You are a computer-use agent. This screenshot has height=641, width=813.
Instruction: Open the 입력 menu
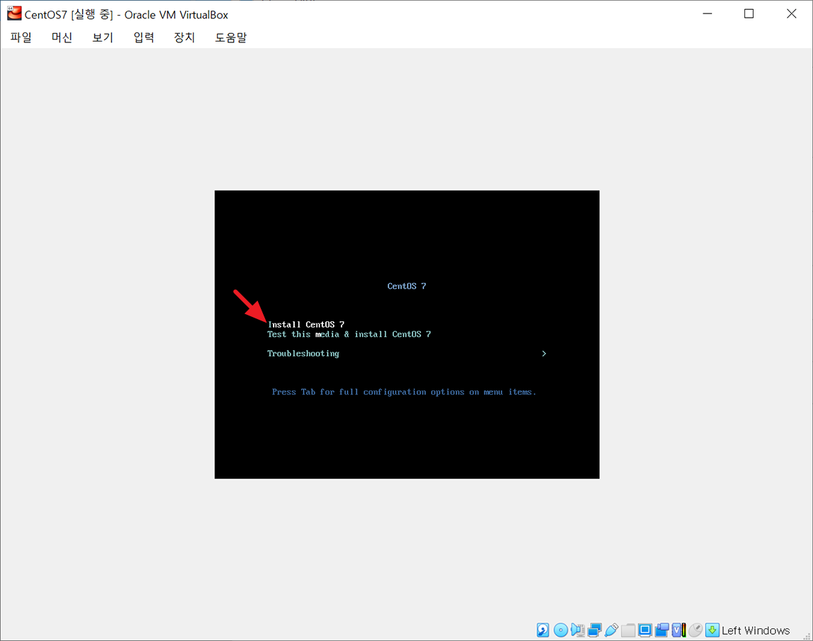pyautogui.click(x=144, y=37)
